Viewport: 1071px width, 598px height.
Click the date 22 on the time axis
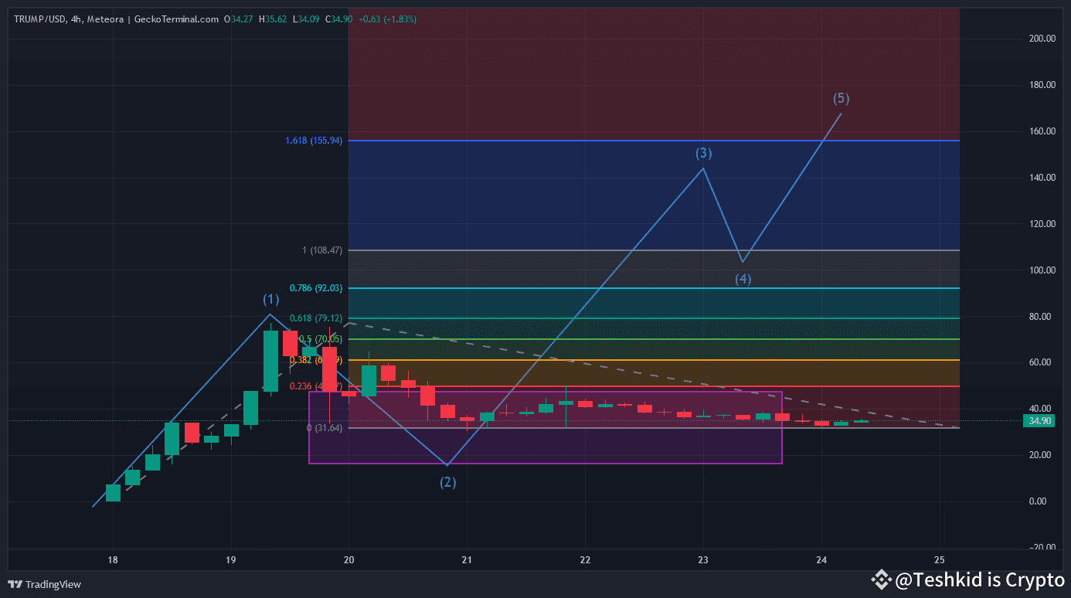(584, 560)
